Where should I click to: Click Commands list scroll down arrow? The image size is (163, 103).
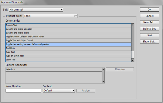(133, 60)
